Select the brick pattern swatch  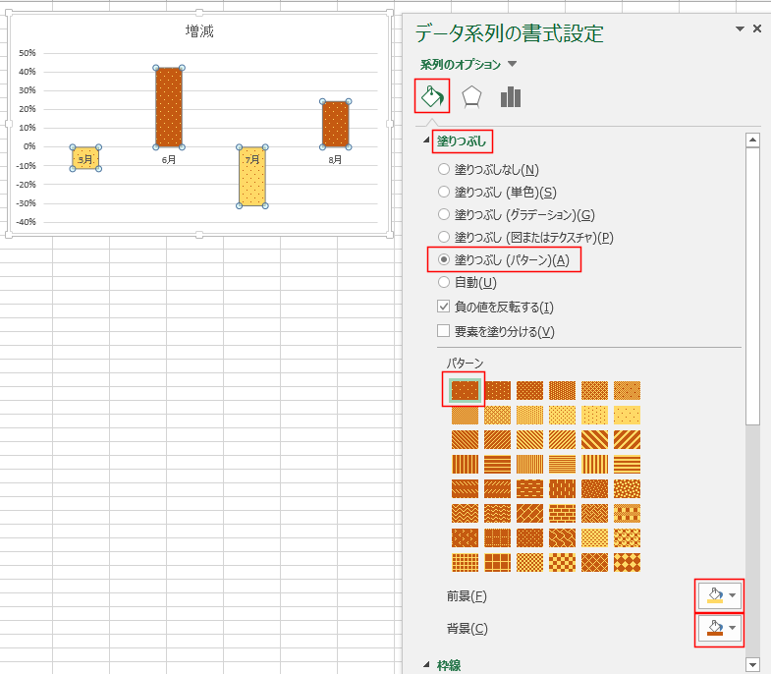(x=562, y=513)
